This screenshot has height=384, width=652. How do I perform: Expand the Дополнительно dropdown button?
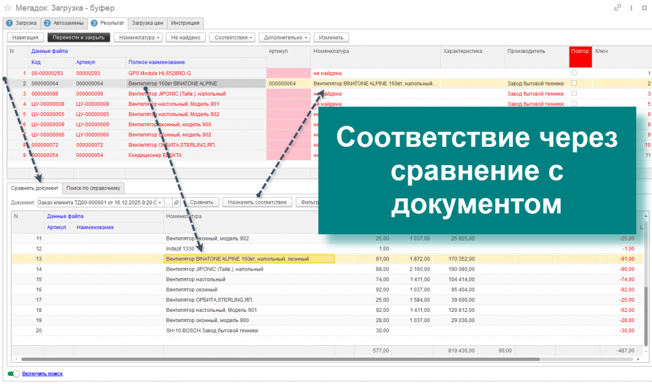[x=284, y=38]
